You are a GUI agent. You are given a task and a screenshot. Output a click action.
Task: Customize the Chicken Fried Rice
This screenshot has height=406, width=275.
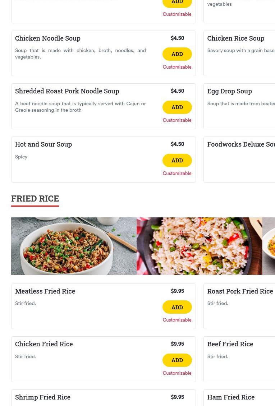(x=177, y=373)
